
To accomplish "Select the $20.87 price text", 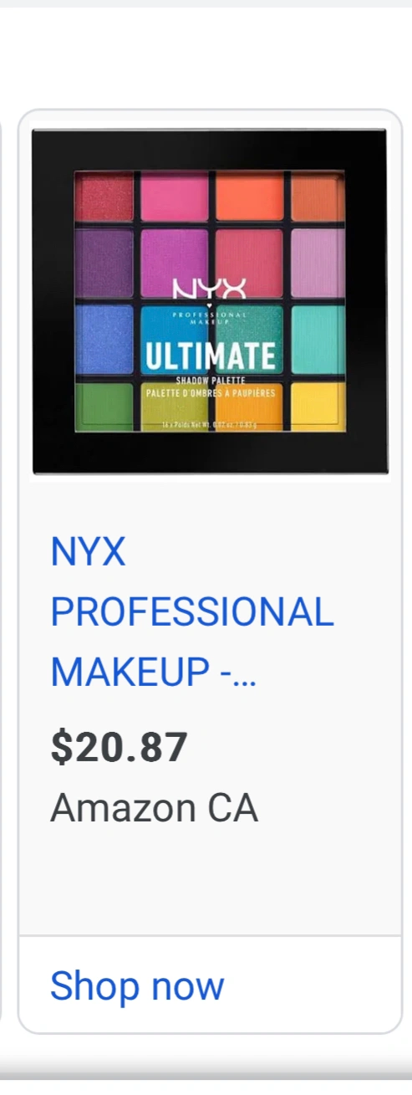I will pos(120,747).
